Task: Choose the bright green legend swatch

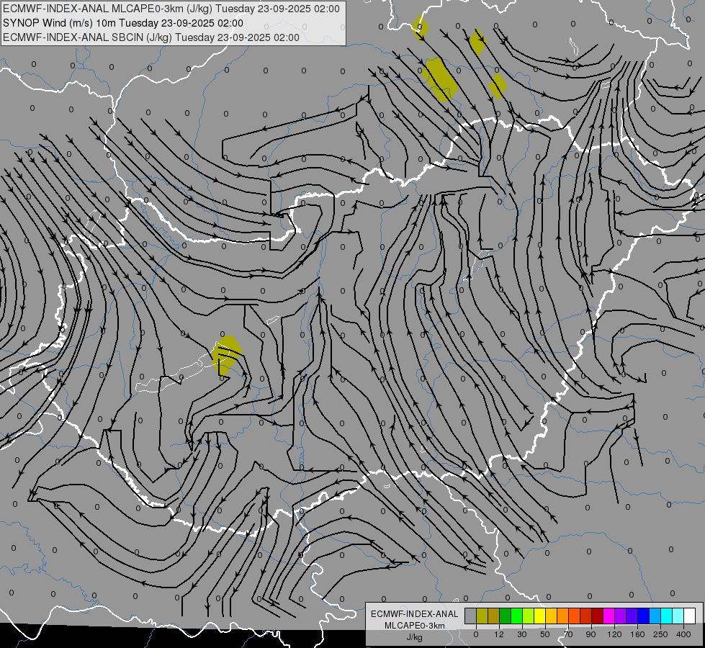Action: [x=516, y=616]
